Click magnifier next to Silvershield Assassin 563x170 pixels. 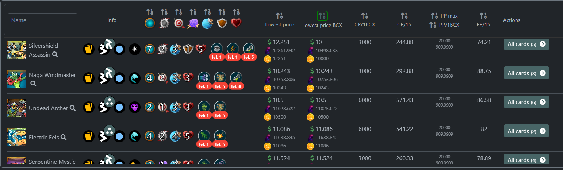point(55,54)
